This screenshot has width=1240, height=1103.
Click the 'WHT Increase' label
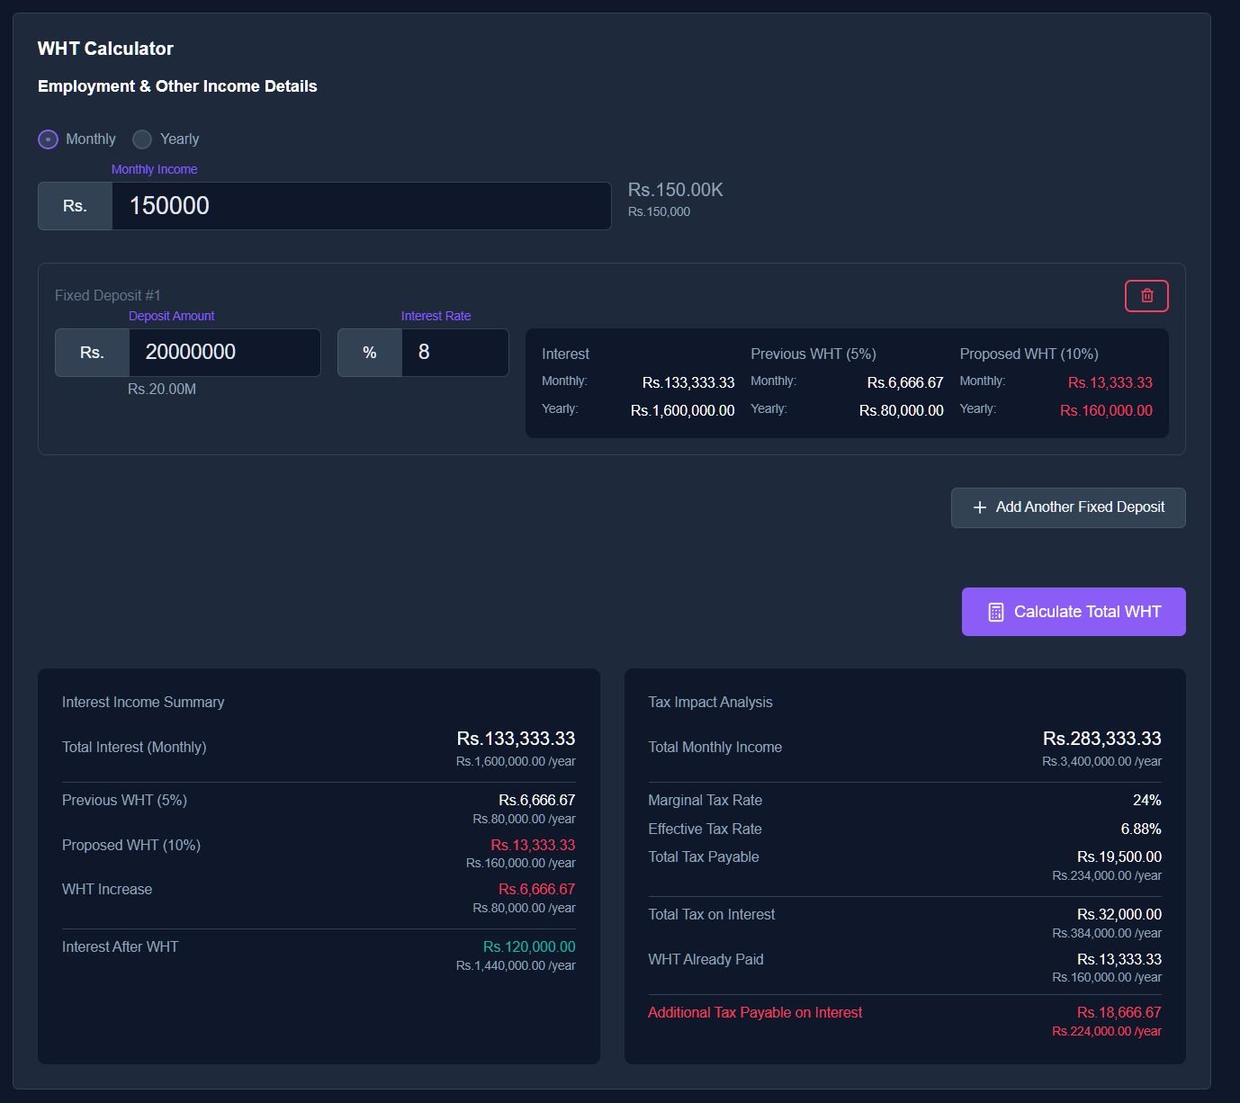(x=107, y=890)
